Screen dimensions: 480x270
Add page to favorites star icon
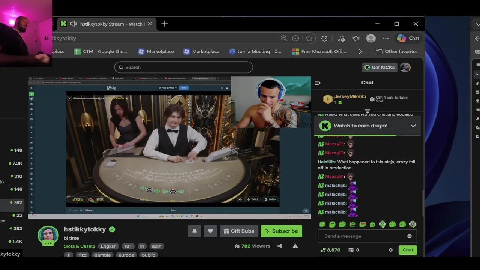[x=309, y=38]
